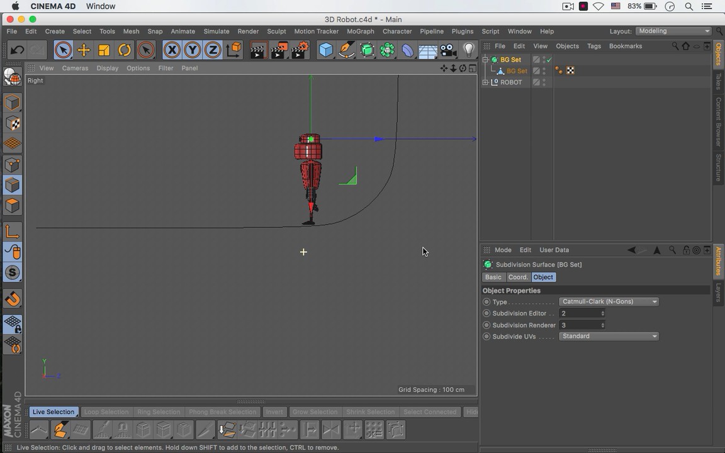The image size is (725, 453).
Task: Add a Cube primitive object
Action: [325, 50]
